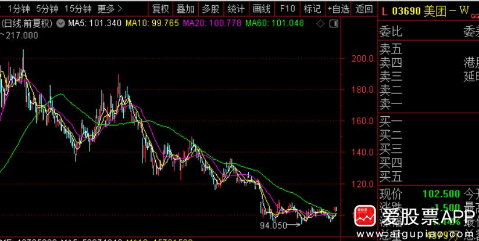Expand the 更多 periods menu
This screenshot has height=241, width=479.
[110, 9]
